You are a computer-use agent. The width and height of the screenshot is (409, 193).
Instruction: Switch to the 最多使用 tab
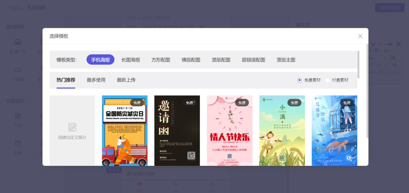[96, 80]
